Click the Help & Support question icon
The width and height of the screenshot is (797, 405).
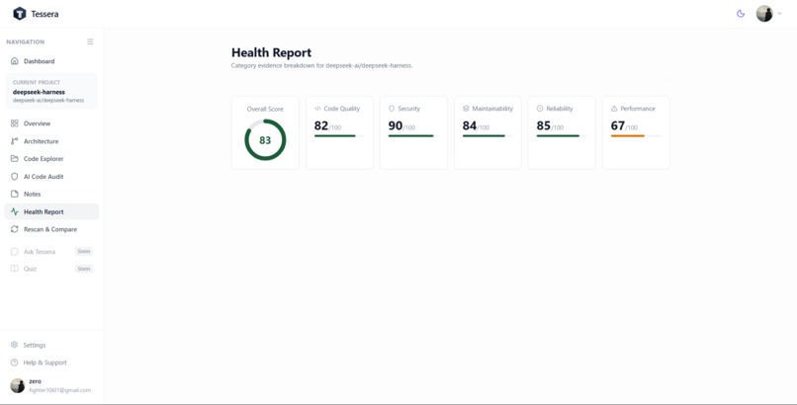(14, 363)
